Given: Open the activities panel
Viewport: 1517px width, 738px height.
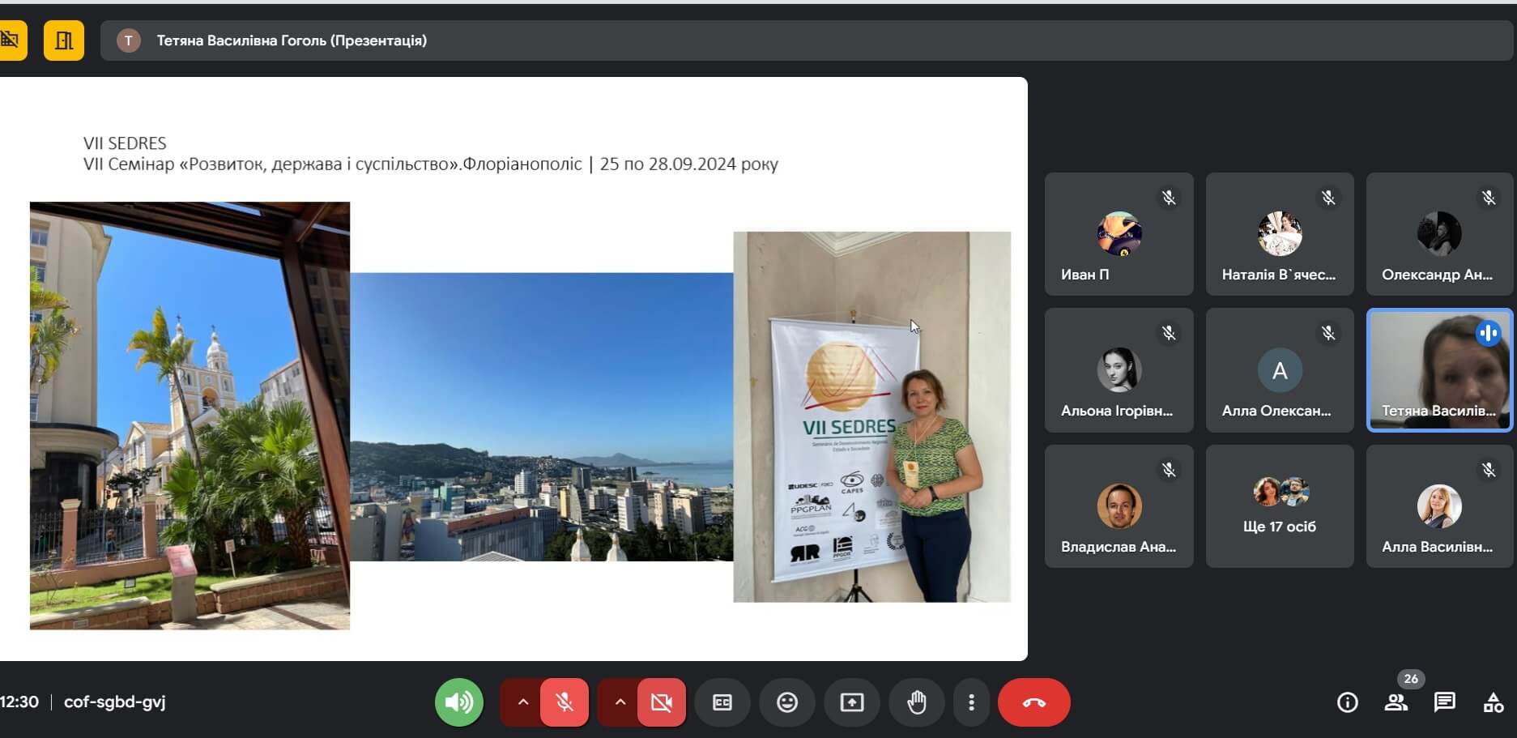Looking at the screenshot, I should point(1494,702).
